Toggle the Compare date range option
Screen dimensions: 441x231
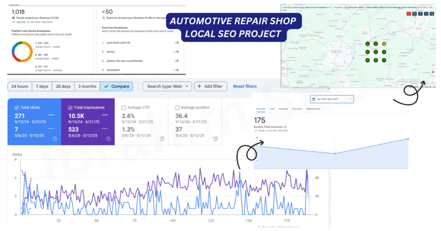(116, 86)
